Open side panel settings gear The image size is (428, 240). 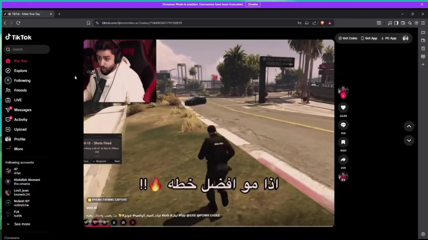[423, 234]
